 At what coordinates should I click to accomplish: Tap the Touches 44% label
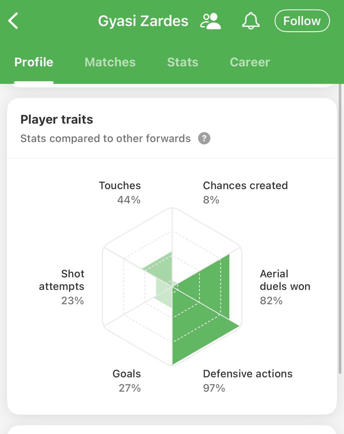point(120,192)
